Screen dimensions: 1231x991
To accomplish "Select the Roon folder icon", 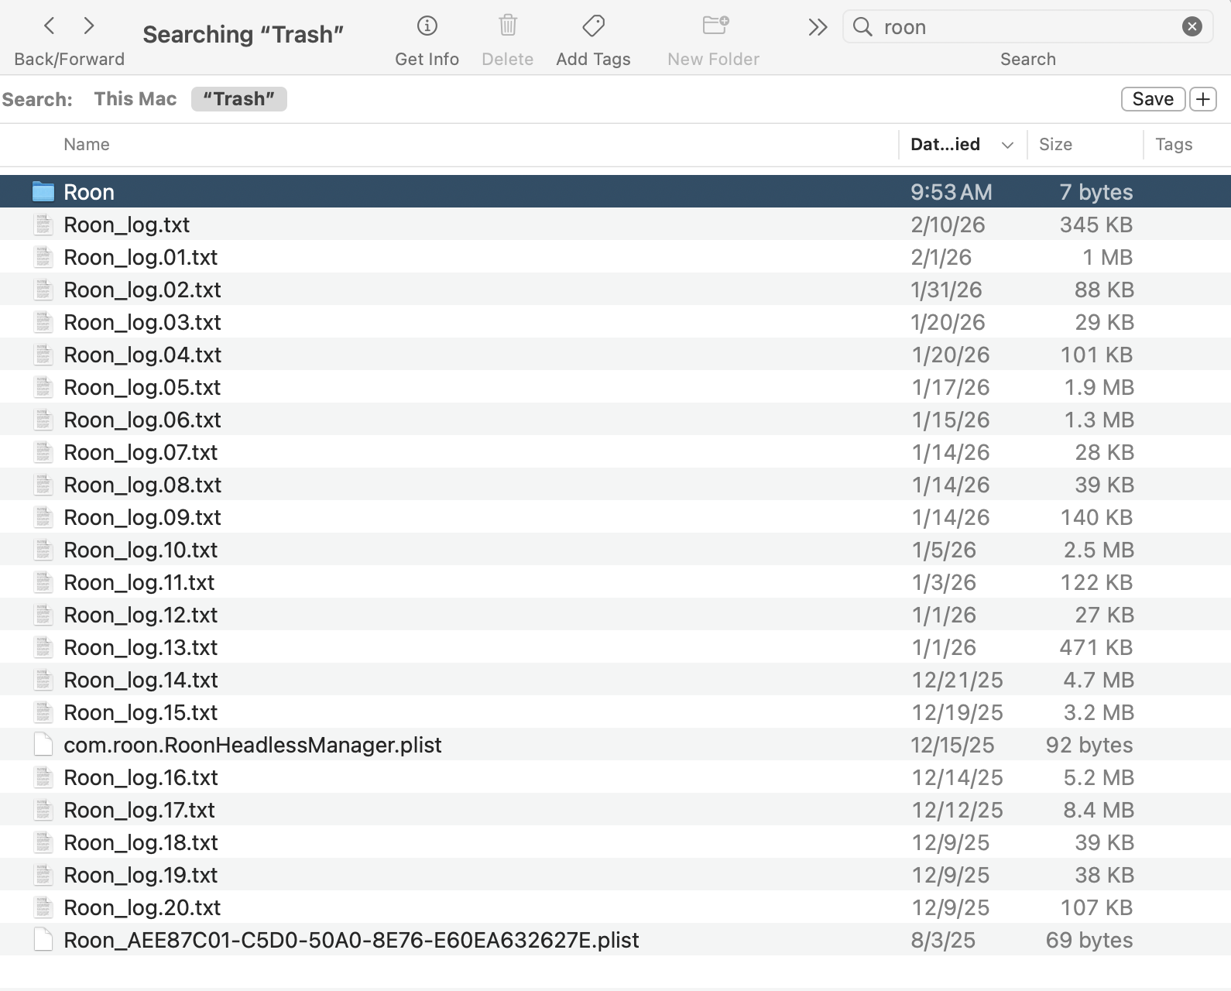I will pyautogui.click(x=43, y=192).
